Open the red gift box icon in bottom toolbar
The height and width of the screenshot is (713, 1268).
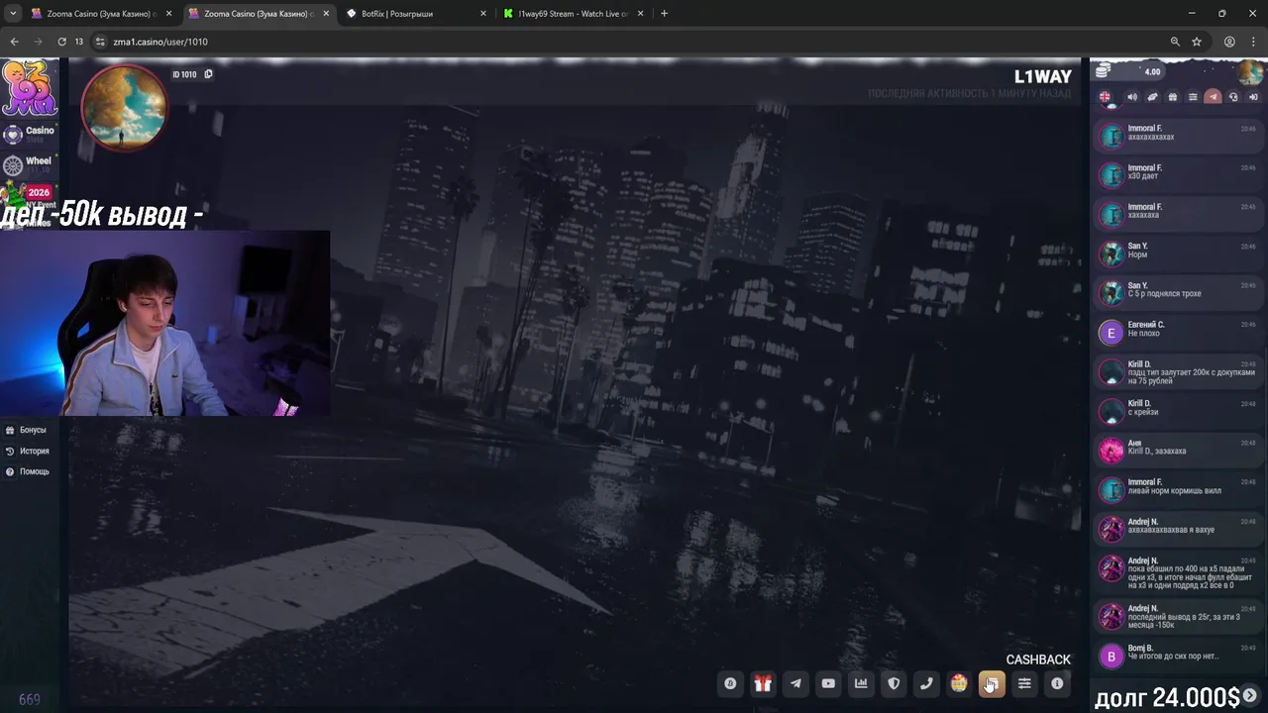click(763, 683)
